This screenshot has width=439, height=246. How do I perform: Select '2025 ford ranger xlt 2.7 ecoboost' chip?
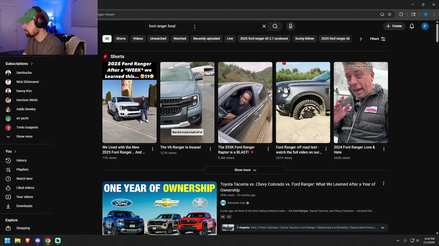264,39
